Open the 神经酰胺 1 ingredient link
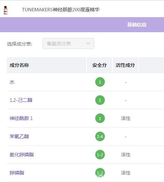The width and height of the screenshot is (164, 182). click(21, 118)
